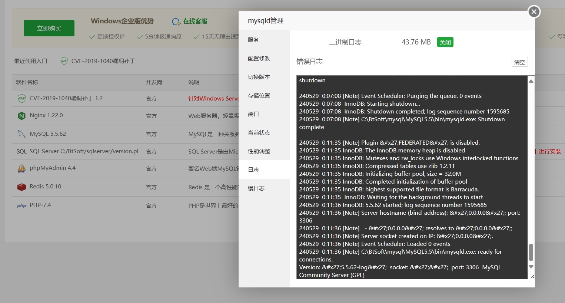Viewport: 565px width, 303px height.
Task: Click the 二进制日志 label
Action: pyautogui.click(x=345, y=42)
